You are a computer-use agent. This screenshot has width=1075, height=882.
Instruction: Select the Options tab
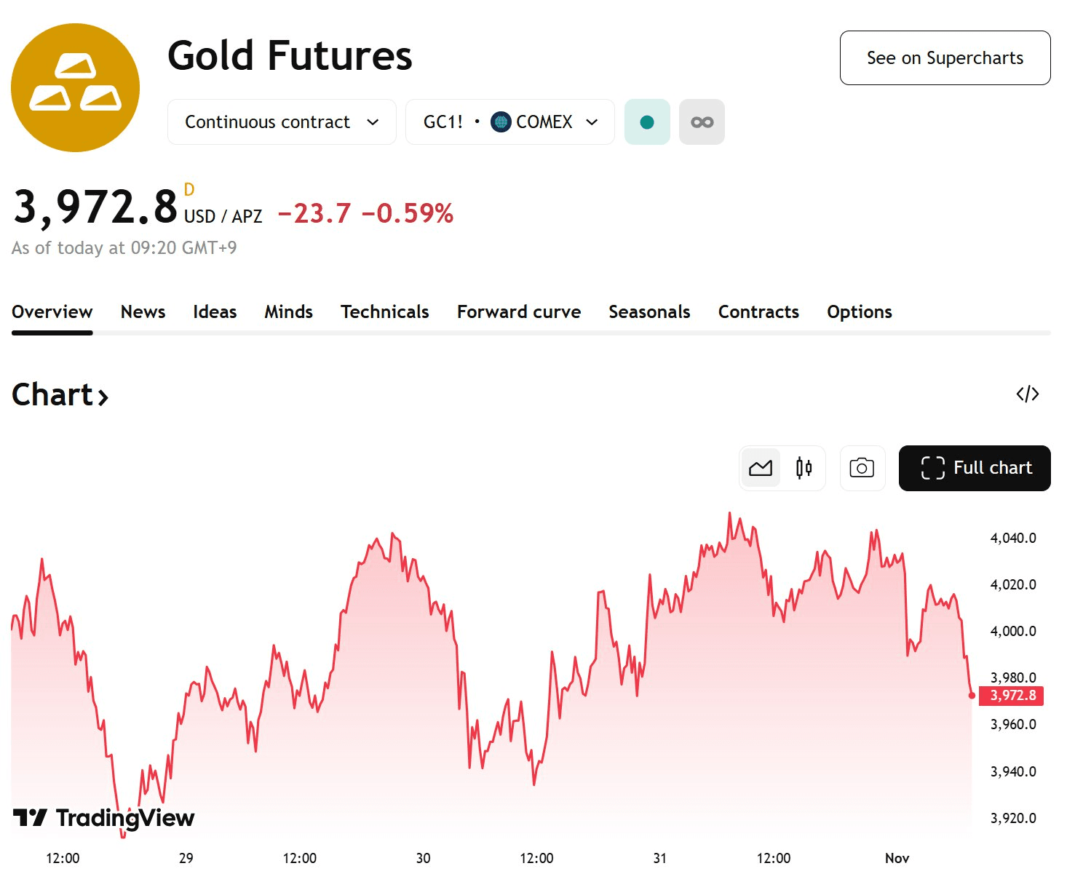tap(859, 312)
